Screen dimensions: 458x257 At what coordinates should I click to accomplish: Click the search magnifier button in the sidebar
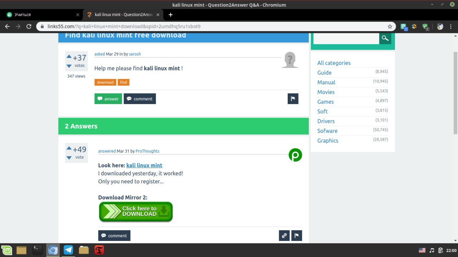pyautogui.click(x=385, y=38)
